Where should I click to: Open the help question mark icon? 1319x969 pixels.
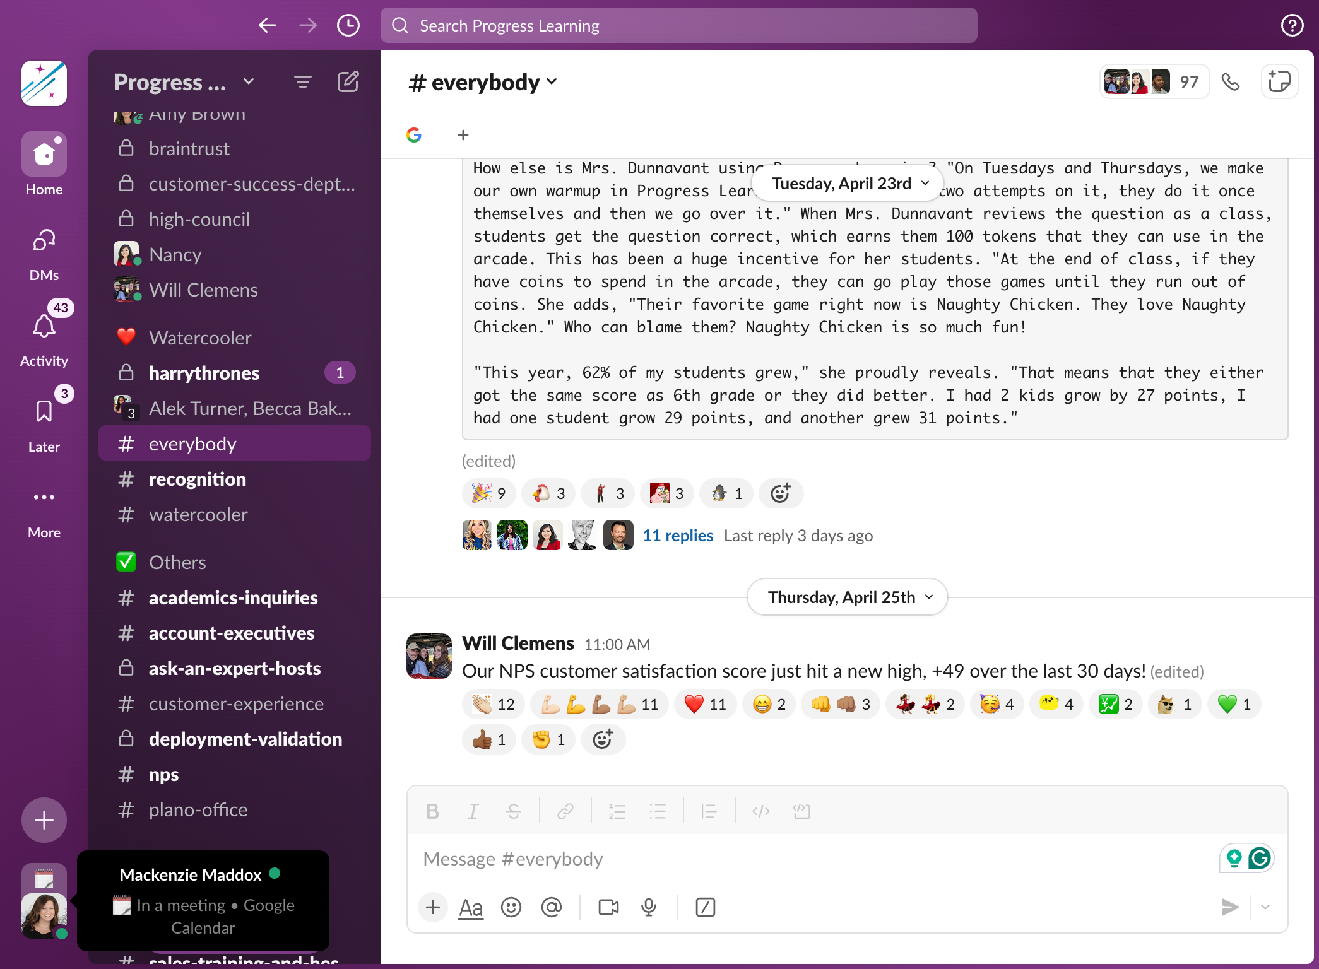[x=1292, y=25]
